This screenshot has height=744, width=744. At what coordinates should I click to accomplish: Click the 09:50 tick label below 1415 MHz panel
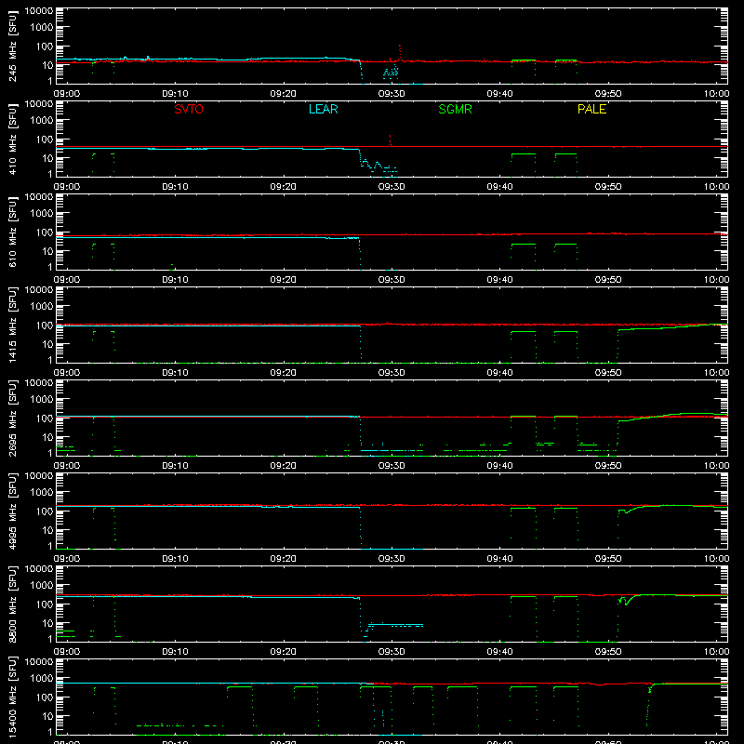click(608, 373)
